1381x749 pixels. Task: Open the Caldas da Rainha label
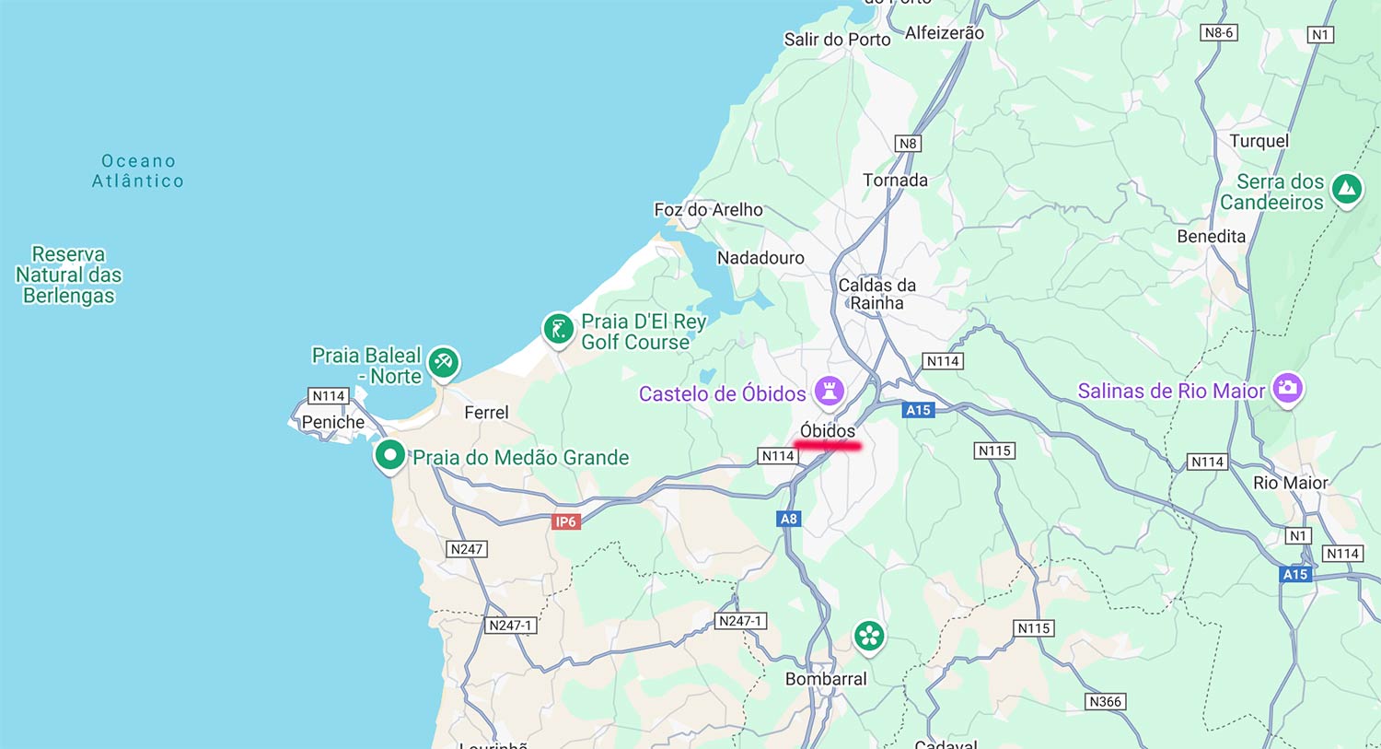[877, 294]
